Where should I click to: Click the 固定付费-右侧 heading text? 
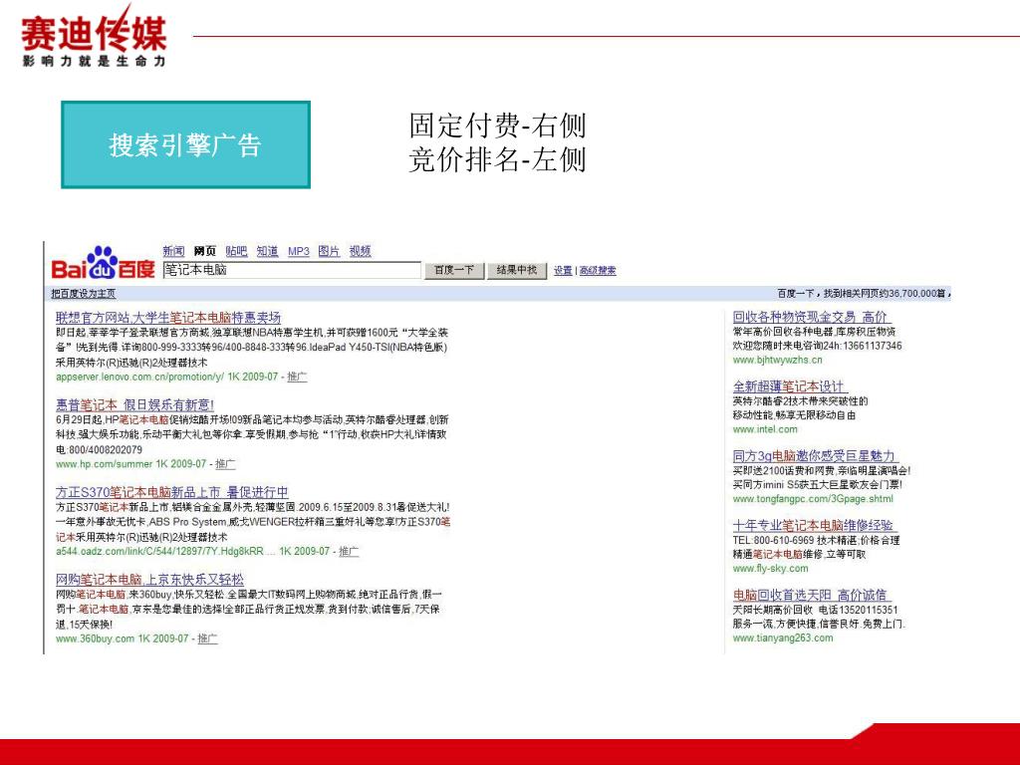498,126
